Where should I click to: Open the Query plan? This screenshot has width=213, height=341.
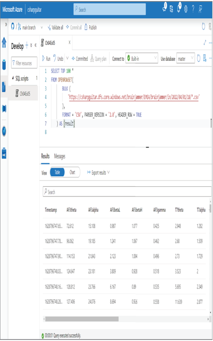[x=98, y=59]
